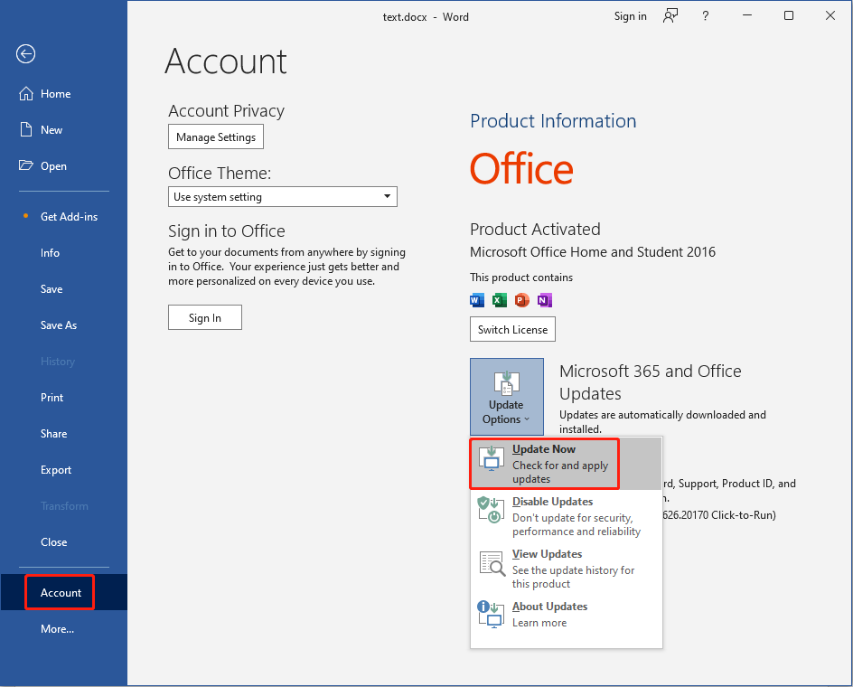Choose View Updates menu entry
853x687 pixels.
click(566, 569)
